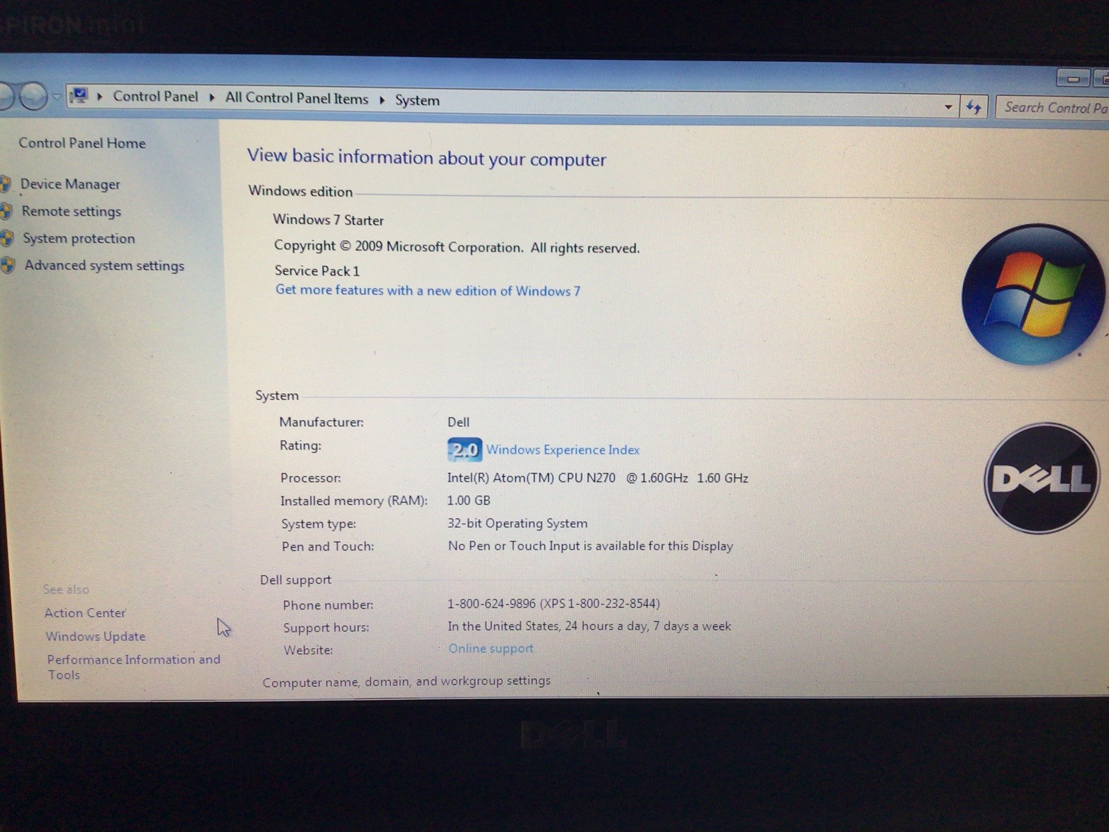Click shield icon beside Advanced system settings
The height and width of the screenshot is (832, 1109).
8,265
